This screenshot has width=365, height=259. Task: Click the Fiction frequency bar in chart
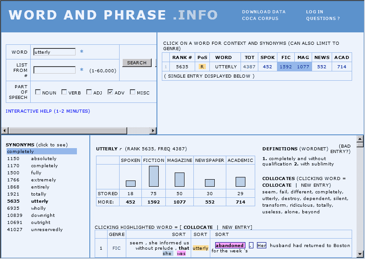[154, 176]
